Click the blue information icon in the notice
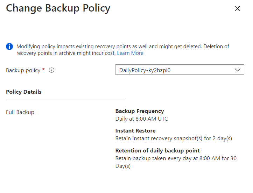Screen dimensions: 253x193 9,47
